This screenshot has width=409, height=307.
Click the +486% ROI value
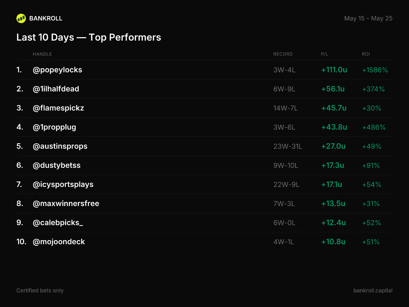[x=374, y=127]
